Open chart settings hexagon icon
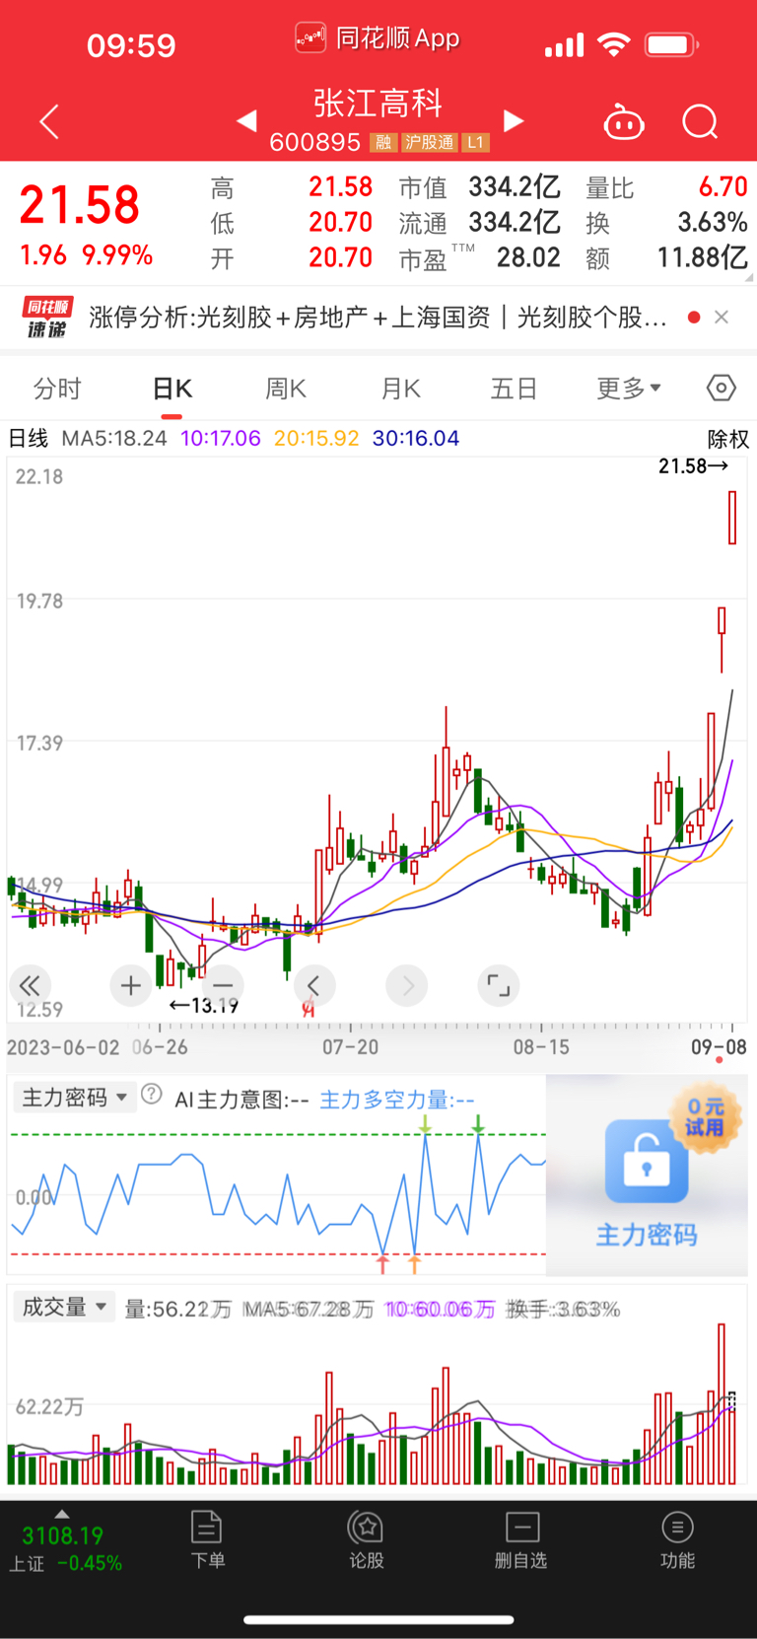The width and height of the screenshot is (757, 1639). (x=722, y=388)
